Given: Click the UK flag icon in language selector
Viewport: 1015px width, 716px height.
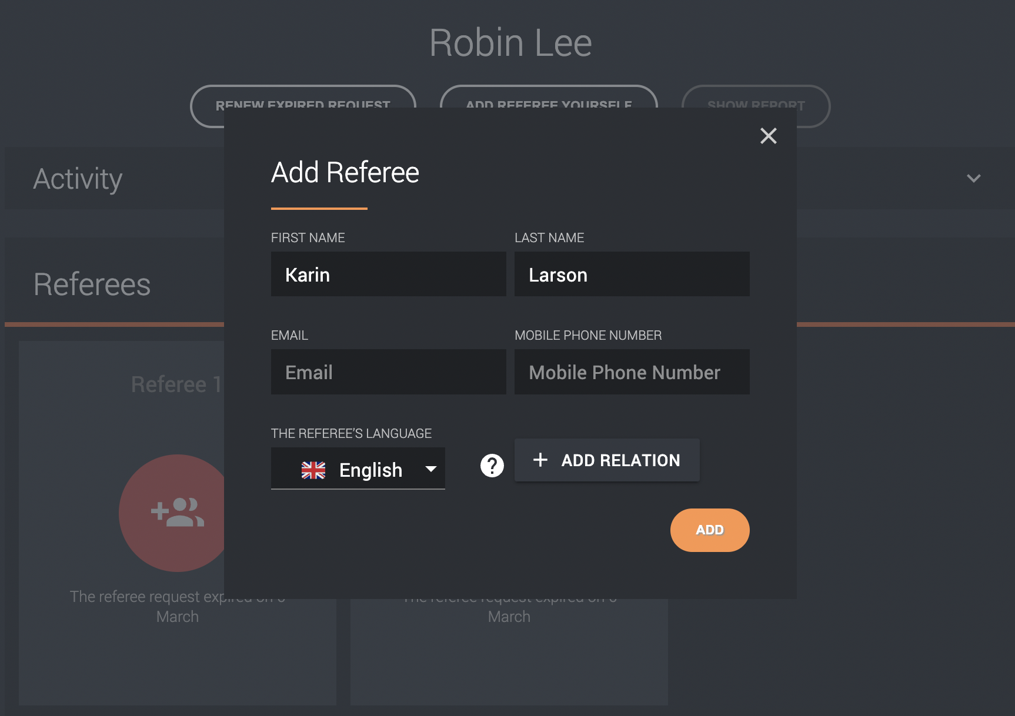Looking at the screenshot, I should (x=313, y=470).
